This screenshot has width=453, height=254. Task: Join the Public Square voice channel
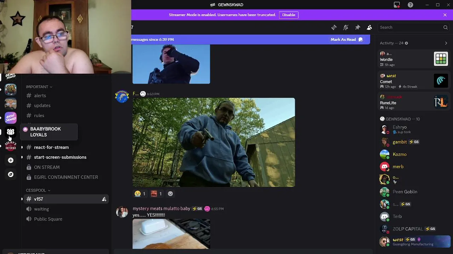66,219
